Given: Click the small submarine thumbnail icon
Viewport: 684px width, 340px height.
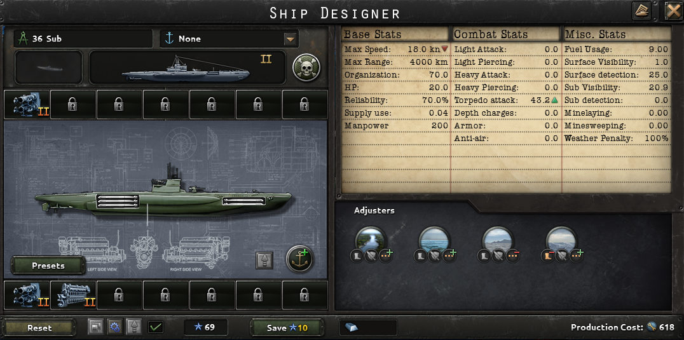Looking at the screenshot, I should 48,67.
